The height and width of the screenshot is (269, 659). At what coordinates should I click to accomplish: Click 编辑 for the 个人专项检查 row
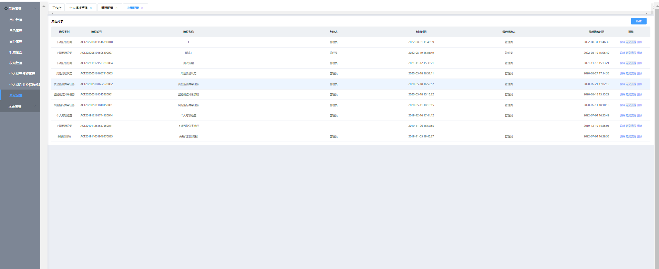622,115
